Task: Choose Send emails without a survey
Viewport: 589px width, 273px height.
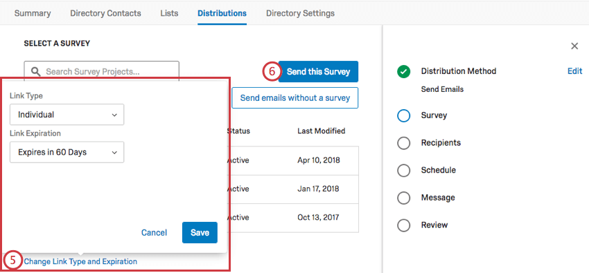Action: [295, 98]
